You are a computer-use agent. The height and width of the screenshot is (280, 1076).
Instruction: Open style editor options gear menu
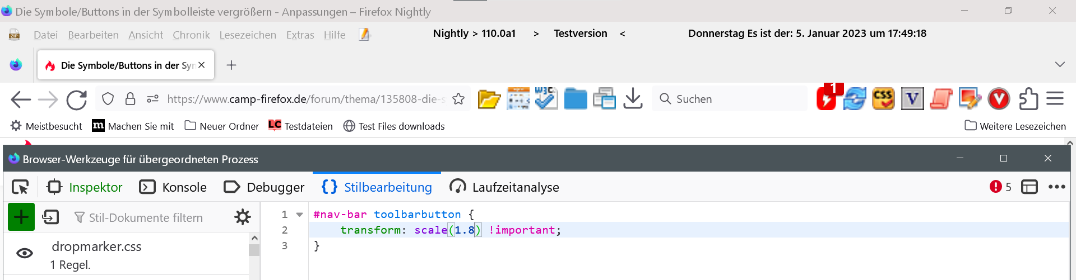[x=243, y=217]
